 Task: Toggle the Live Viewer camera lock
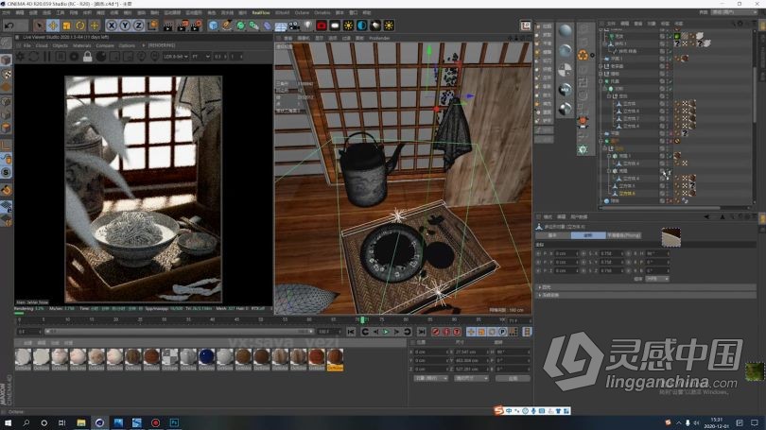click(87, 57)
